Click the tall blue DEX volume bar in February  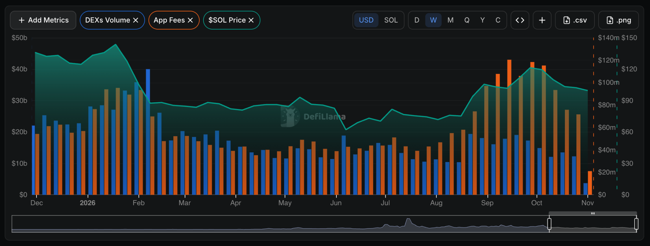tap(148, 132)
